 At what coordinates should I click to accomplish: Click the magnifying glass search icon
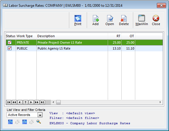[x=38, y=122]
